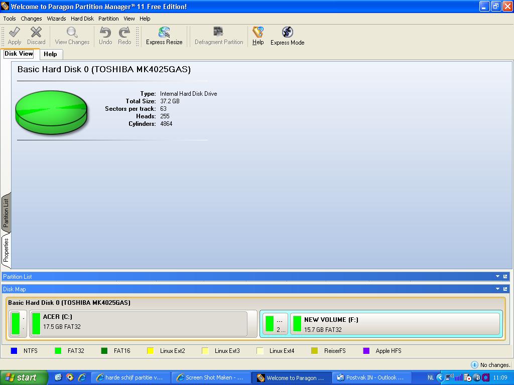514x385 pixels.
Task: Open the Hard Disk menu
Action: 82,19
